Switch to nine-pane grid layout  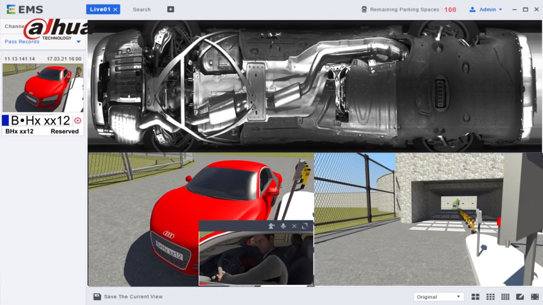click(490, 297)
